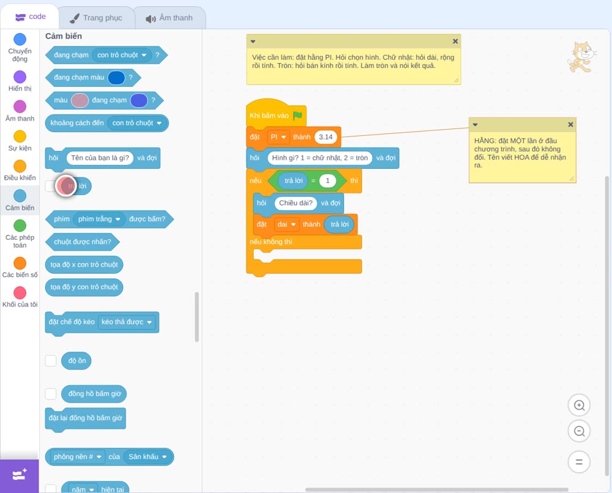Go to Các phép toán category
Viewport: 612px width, 493px height.
[20, 234]
